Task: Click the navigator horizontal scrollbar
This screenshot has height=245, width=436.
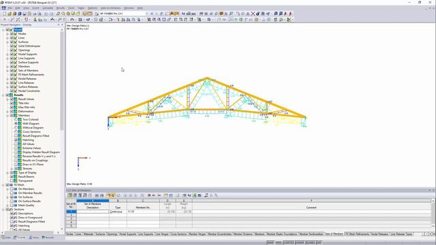Action: [x=28, y=233]
